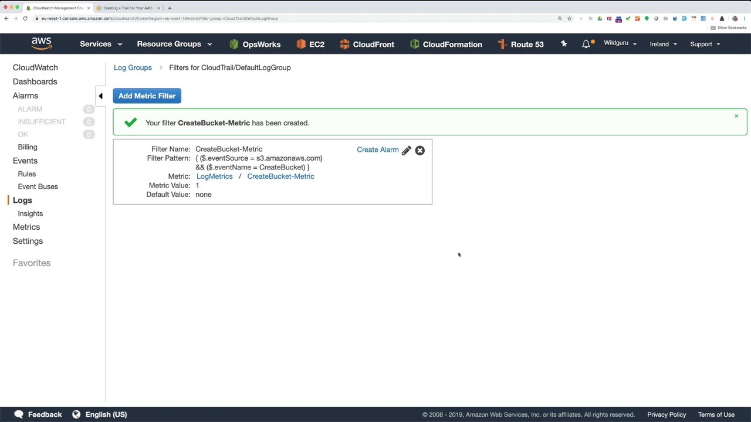Expand the Resource Groups menu
Viewport: 751px width, 422px height.
tap(174, 44)
